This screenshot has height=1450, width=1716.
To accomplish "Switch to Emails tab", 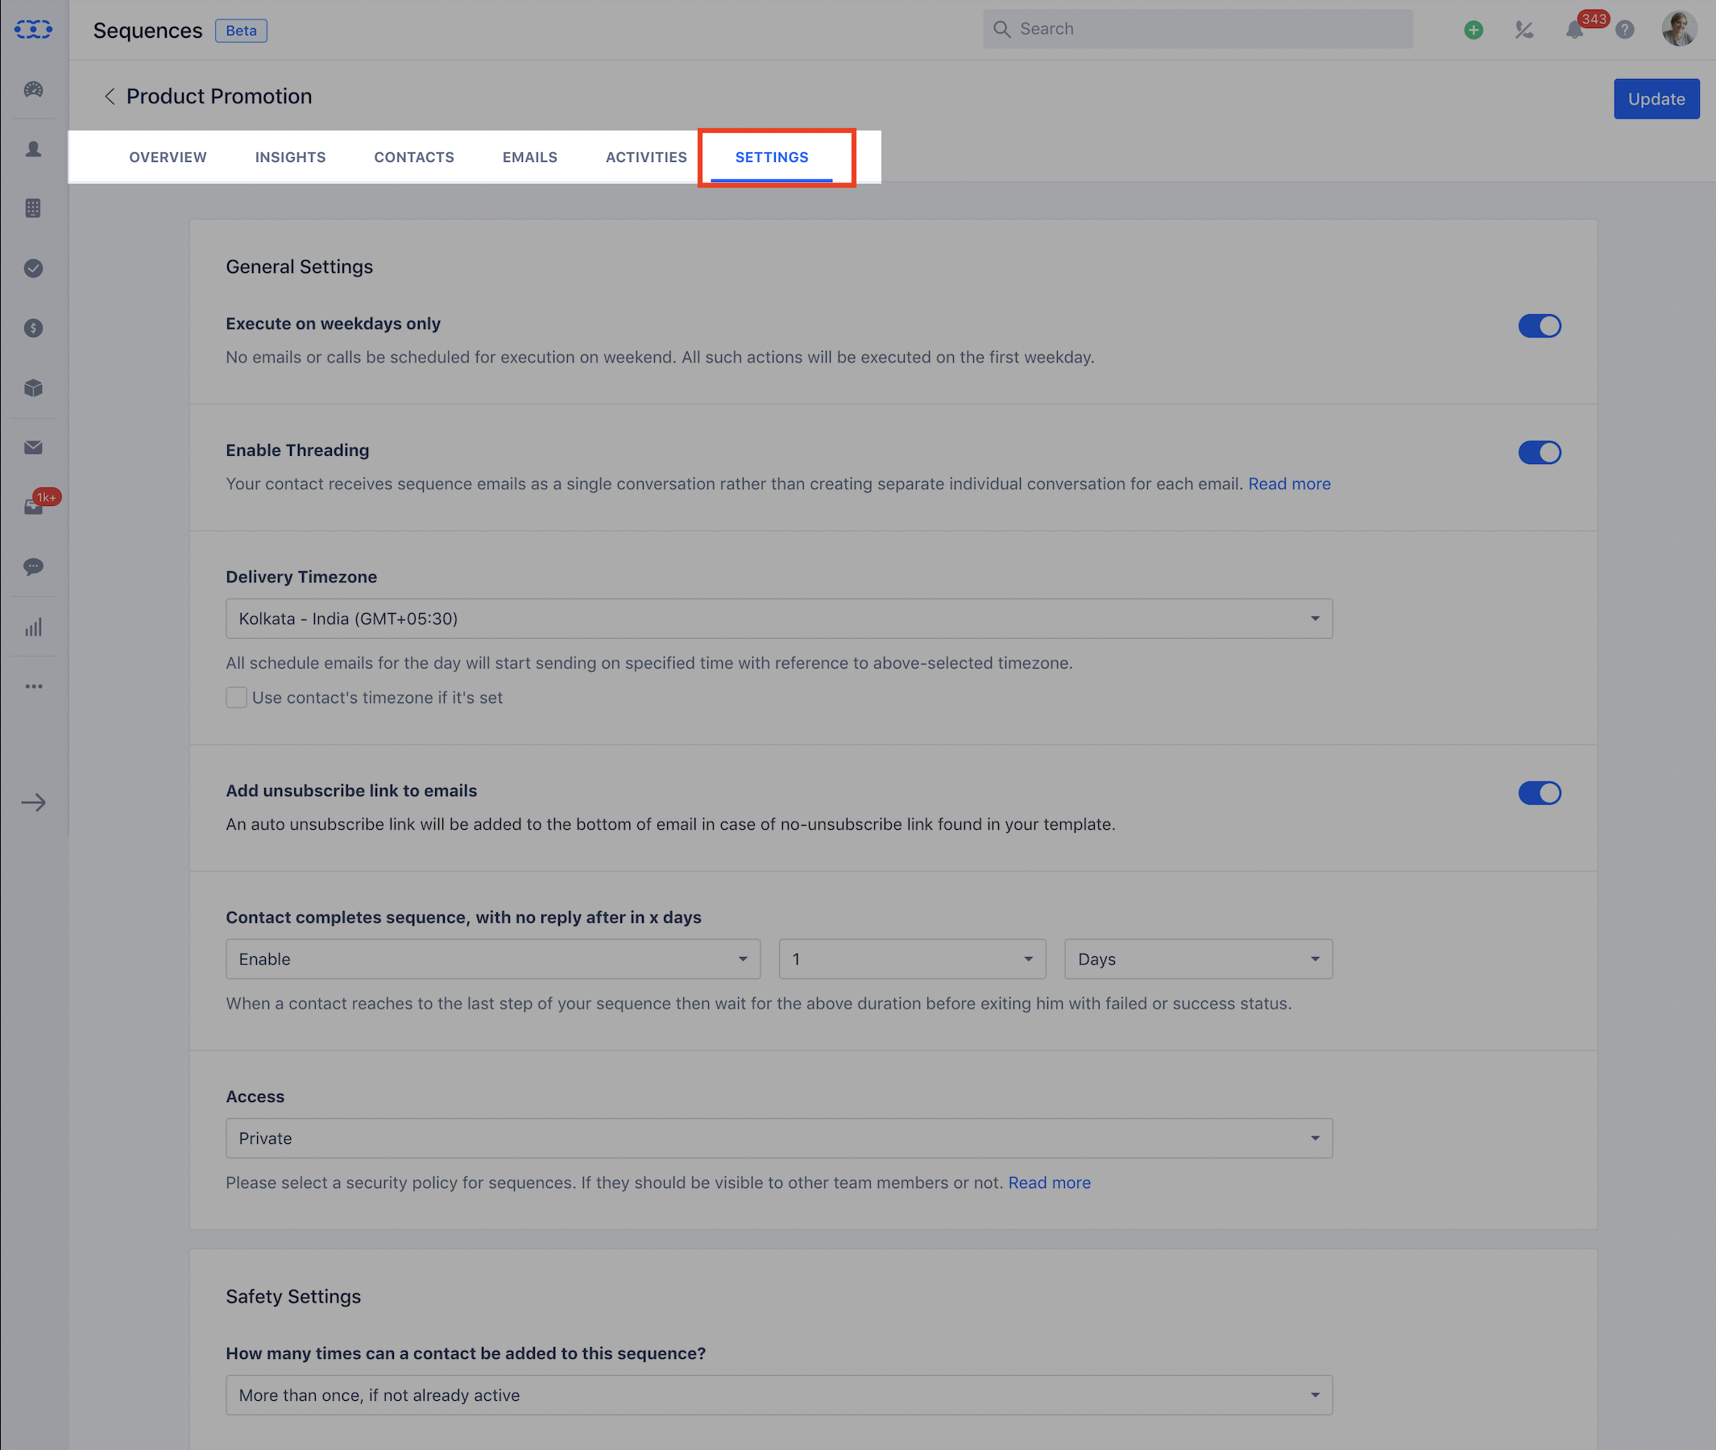I will point(529,157).
